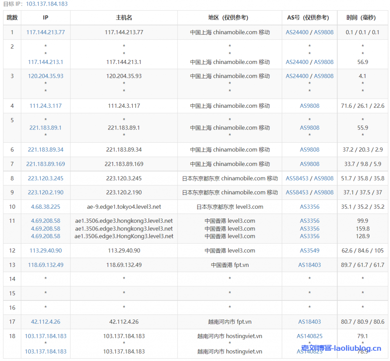Viewport: 390px width, 361px height.
Task: Click the 主机名 column header
Action: point(124,18)
